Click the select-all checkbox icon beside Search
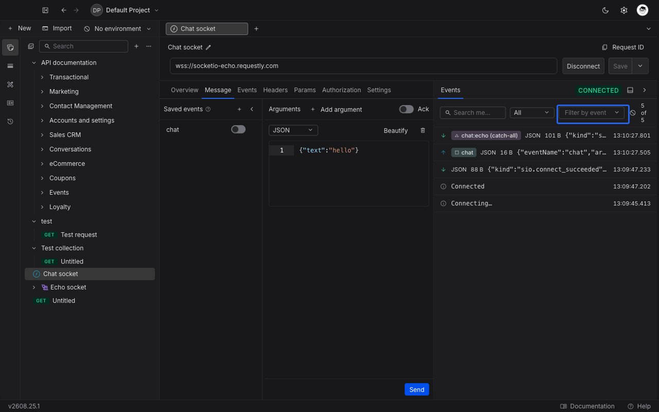This screenshot has height=412, width=659. (31, 46)
